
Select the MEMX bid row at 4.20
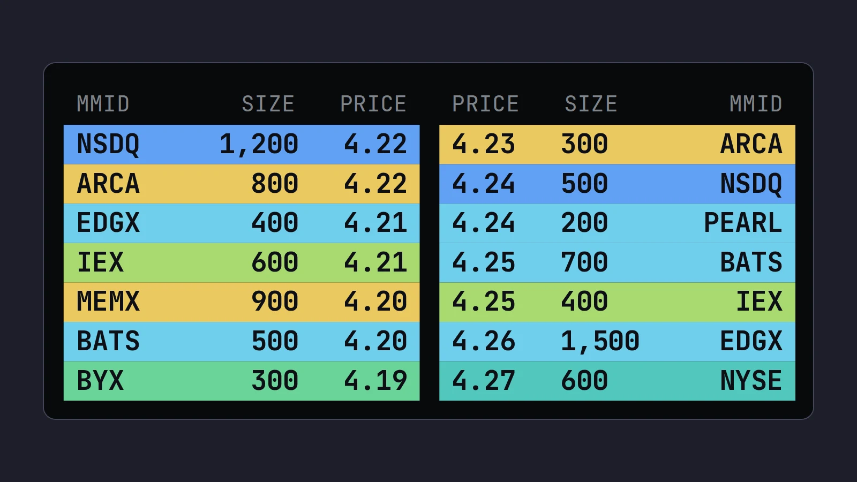(x=242, y=302)
